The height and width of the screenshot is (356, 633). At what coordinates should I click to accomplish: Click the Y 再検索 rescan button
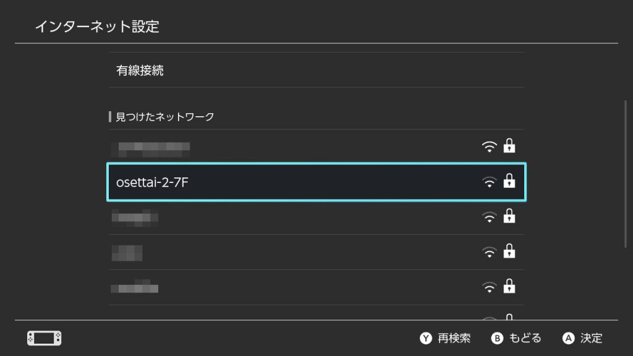click(445, 338)
